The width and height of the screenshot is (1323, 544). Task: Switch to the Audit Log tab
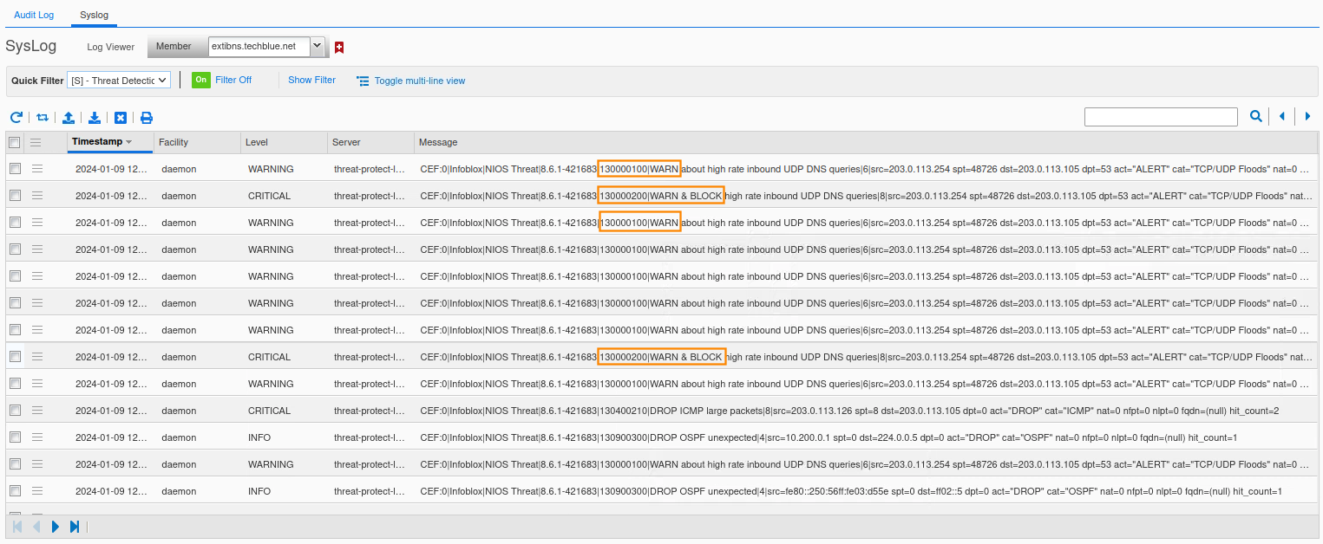(x=34, y=15)
